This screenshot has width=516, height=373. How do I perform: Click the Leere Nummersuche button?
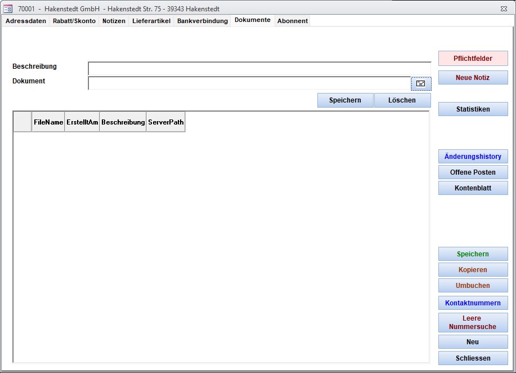click(x=473, y=322)
